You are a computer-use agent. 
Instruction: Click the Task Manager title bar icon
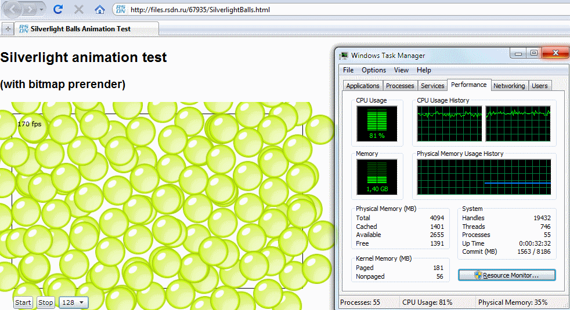click(x=344, y=56)
